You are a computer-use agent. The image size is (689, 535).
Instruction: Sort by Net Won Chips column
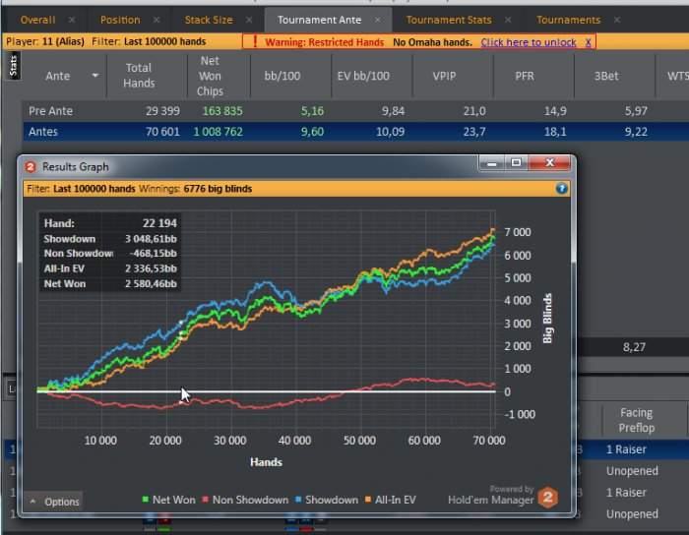(210, 76)
